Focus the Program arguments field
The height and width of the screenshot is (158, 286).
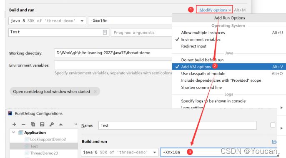[x=142, y=33]
